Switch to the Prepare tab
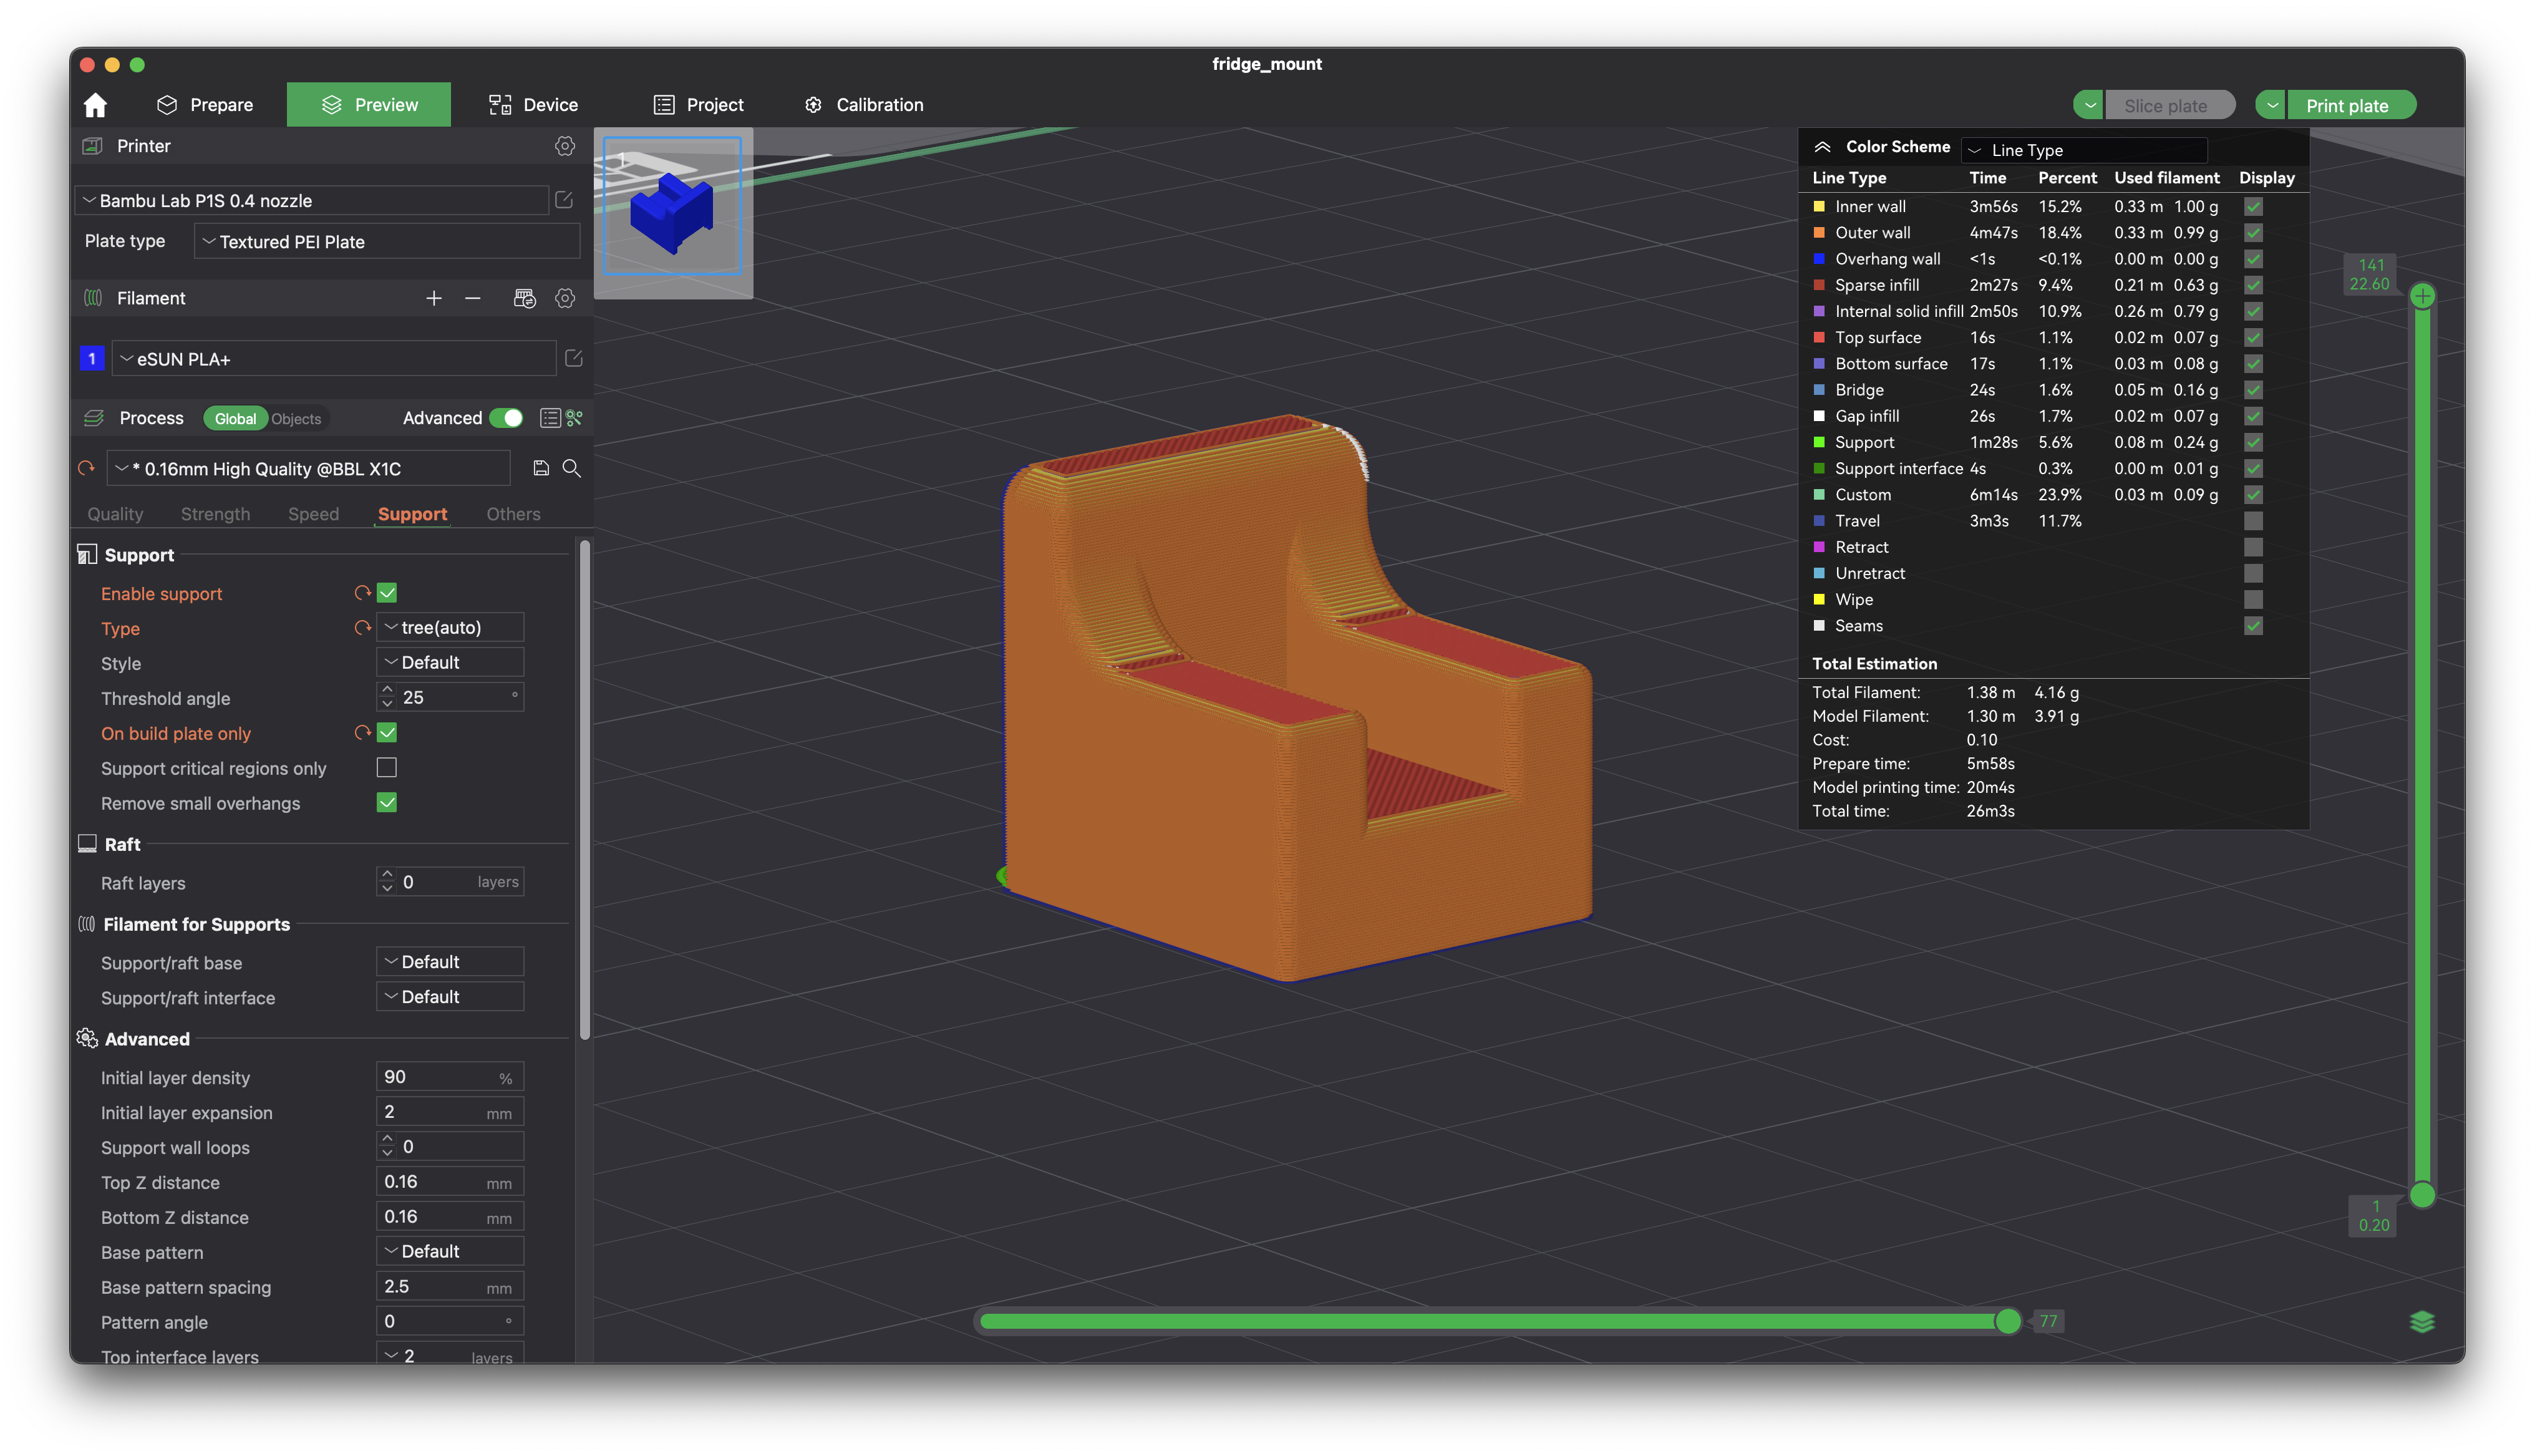This screenshot has height=1456, width=2535. (206, 105)
